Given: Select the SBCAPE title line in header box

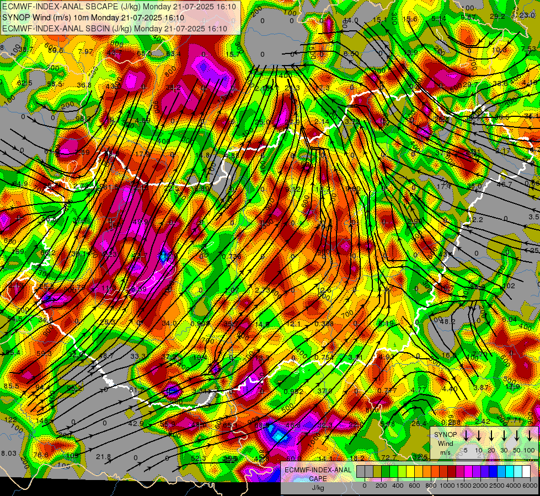Looking at the screenshot, I should [119, 7].
